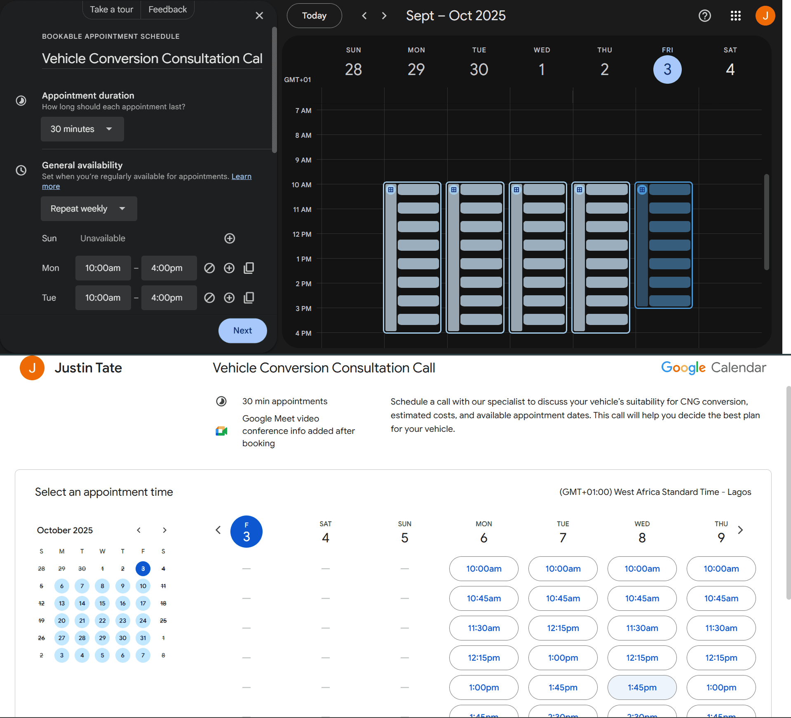Book Tuesday 7 at 1:00pm
Image resolution: width=791 pixels, height=718 pixels.
point(563,658)
